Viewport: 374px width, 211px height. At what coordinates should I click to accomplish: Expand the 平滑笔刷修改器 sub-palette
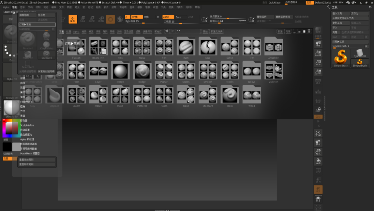click(x=29, y=149)
